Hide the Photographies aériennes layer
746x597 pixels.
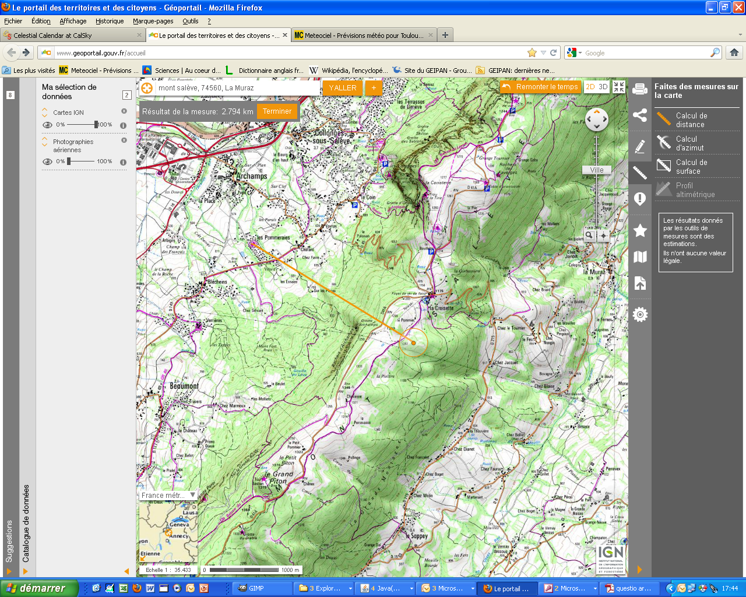pos(47,161)
